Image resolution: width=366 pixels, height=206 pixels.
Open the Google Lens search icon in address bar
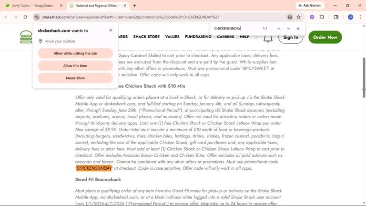pyautogui.click(x=290, y=17)
